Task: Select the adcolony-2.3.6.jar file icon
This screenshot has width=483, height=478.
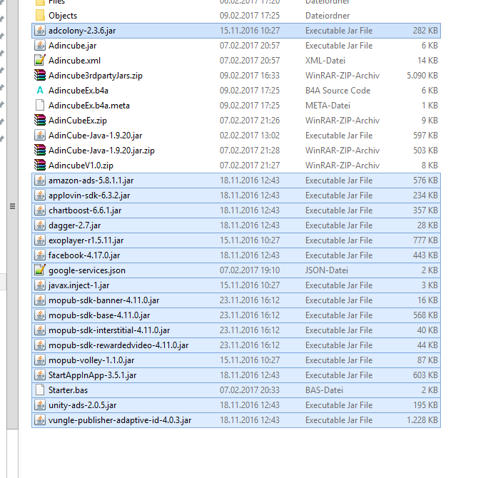Action: pyautogui.click(x=40, y=31)
